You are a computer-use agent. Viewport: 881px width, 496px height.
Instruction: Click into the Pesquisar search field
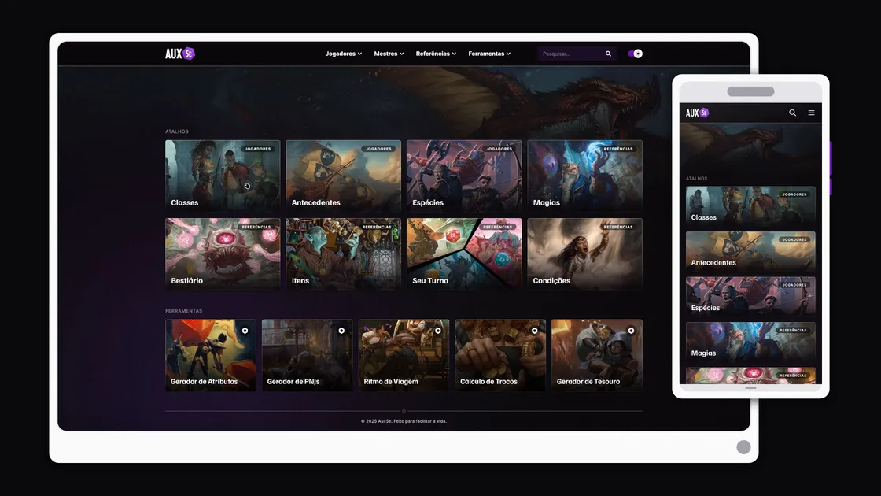point(570,54)
